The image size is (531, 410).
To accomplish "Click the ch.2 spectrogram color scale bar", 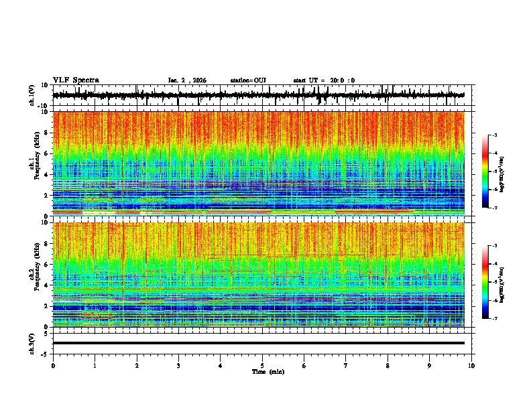I will pyautogui.click(x=485, y=282).
